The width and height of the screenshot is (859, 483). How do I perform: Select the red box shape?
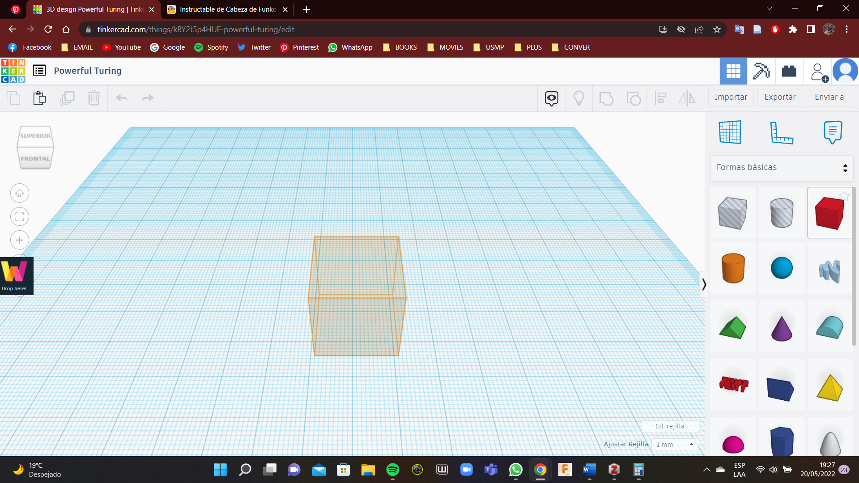(829, 213)
